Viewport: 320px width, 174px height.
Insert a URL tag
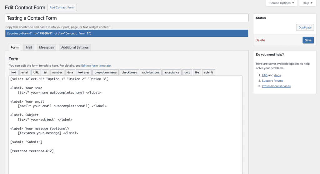click(36, 72)
